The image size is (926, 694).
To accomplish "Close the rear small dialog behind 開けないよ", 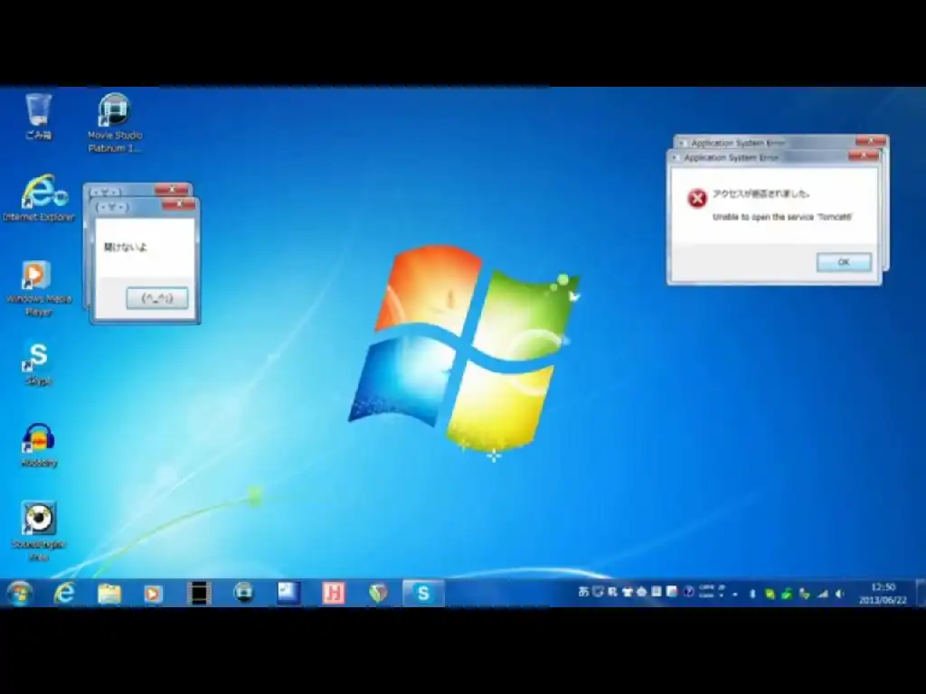I will pyautogui.click(x=172, y=190).
